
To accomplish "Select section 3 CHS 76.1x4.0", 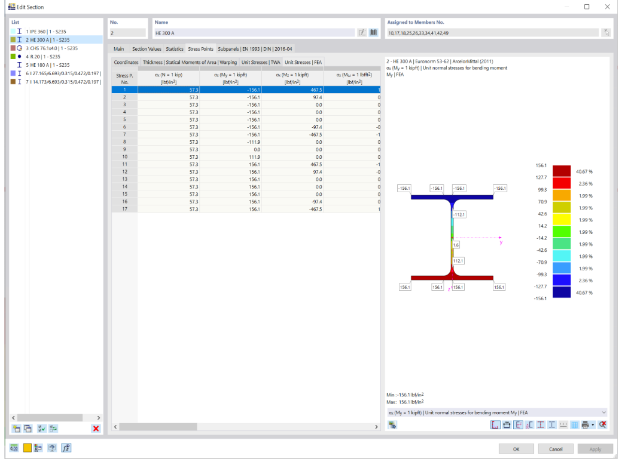I will coord(56,48).
